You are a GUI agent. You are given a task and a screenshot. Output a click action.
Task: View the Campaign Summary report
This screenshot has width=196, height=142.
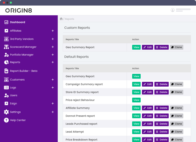[136, 84]
